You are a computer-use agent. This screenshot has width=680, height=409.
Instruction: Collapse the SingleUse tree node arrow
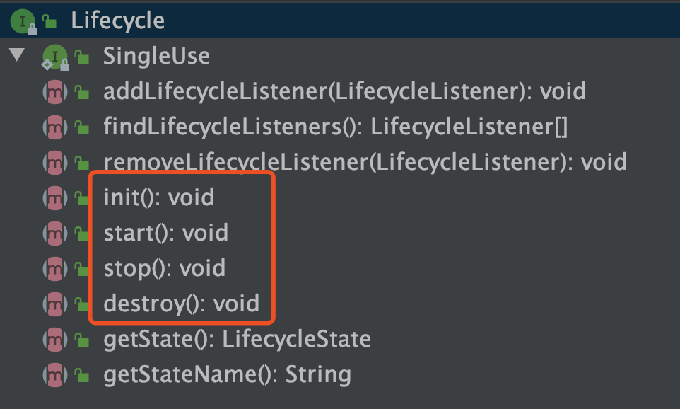(17, 54)
